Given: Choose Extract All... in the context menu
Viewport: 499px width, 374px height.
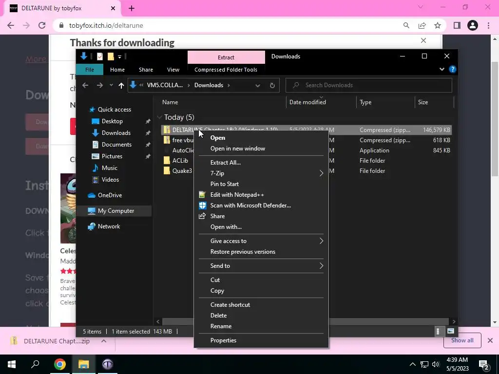Looking at the screenshot, I should tap(261, 163).
